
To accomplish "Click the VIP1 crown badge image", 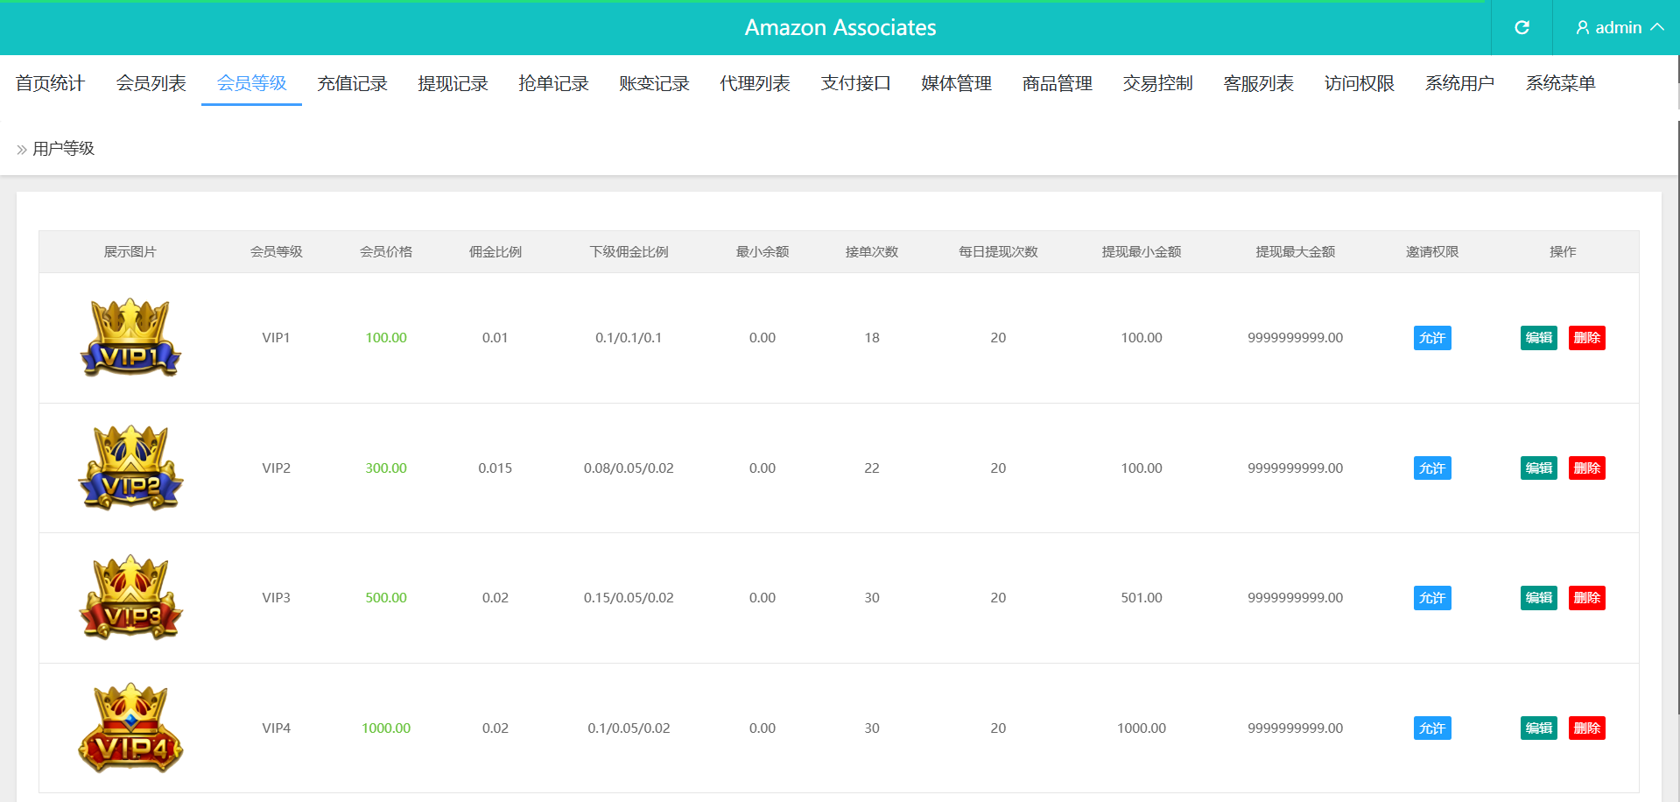I will tap(130, 338).
